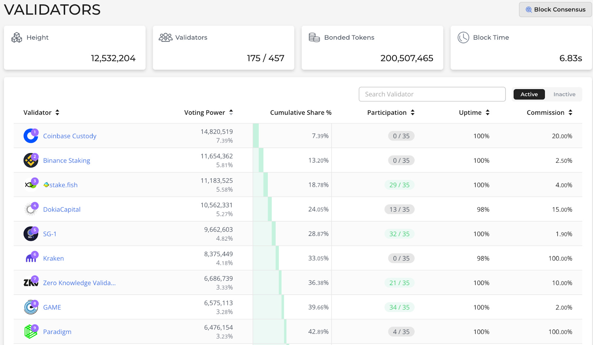Click the Validators people icon
Image resolution: width=593 pixels, height=345 pixels.
[x=166, y=37]
